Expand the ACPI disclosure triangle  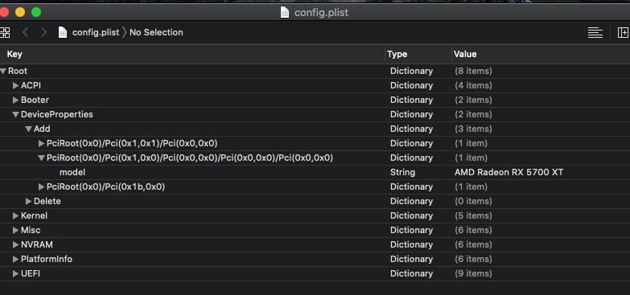click(x=15, y=85)
